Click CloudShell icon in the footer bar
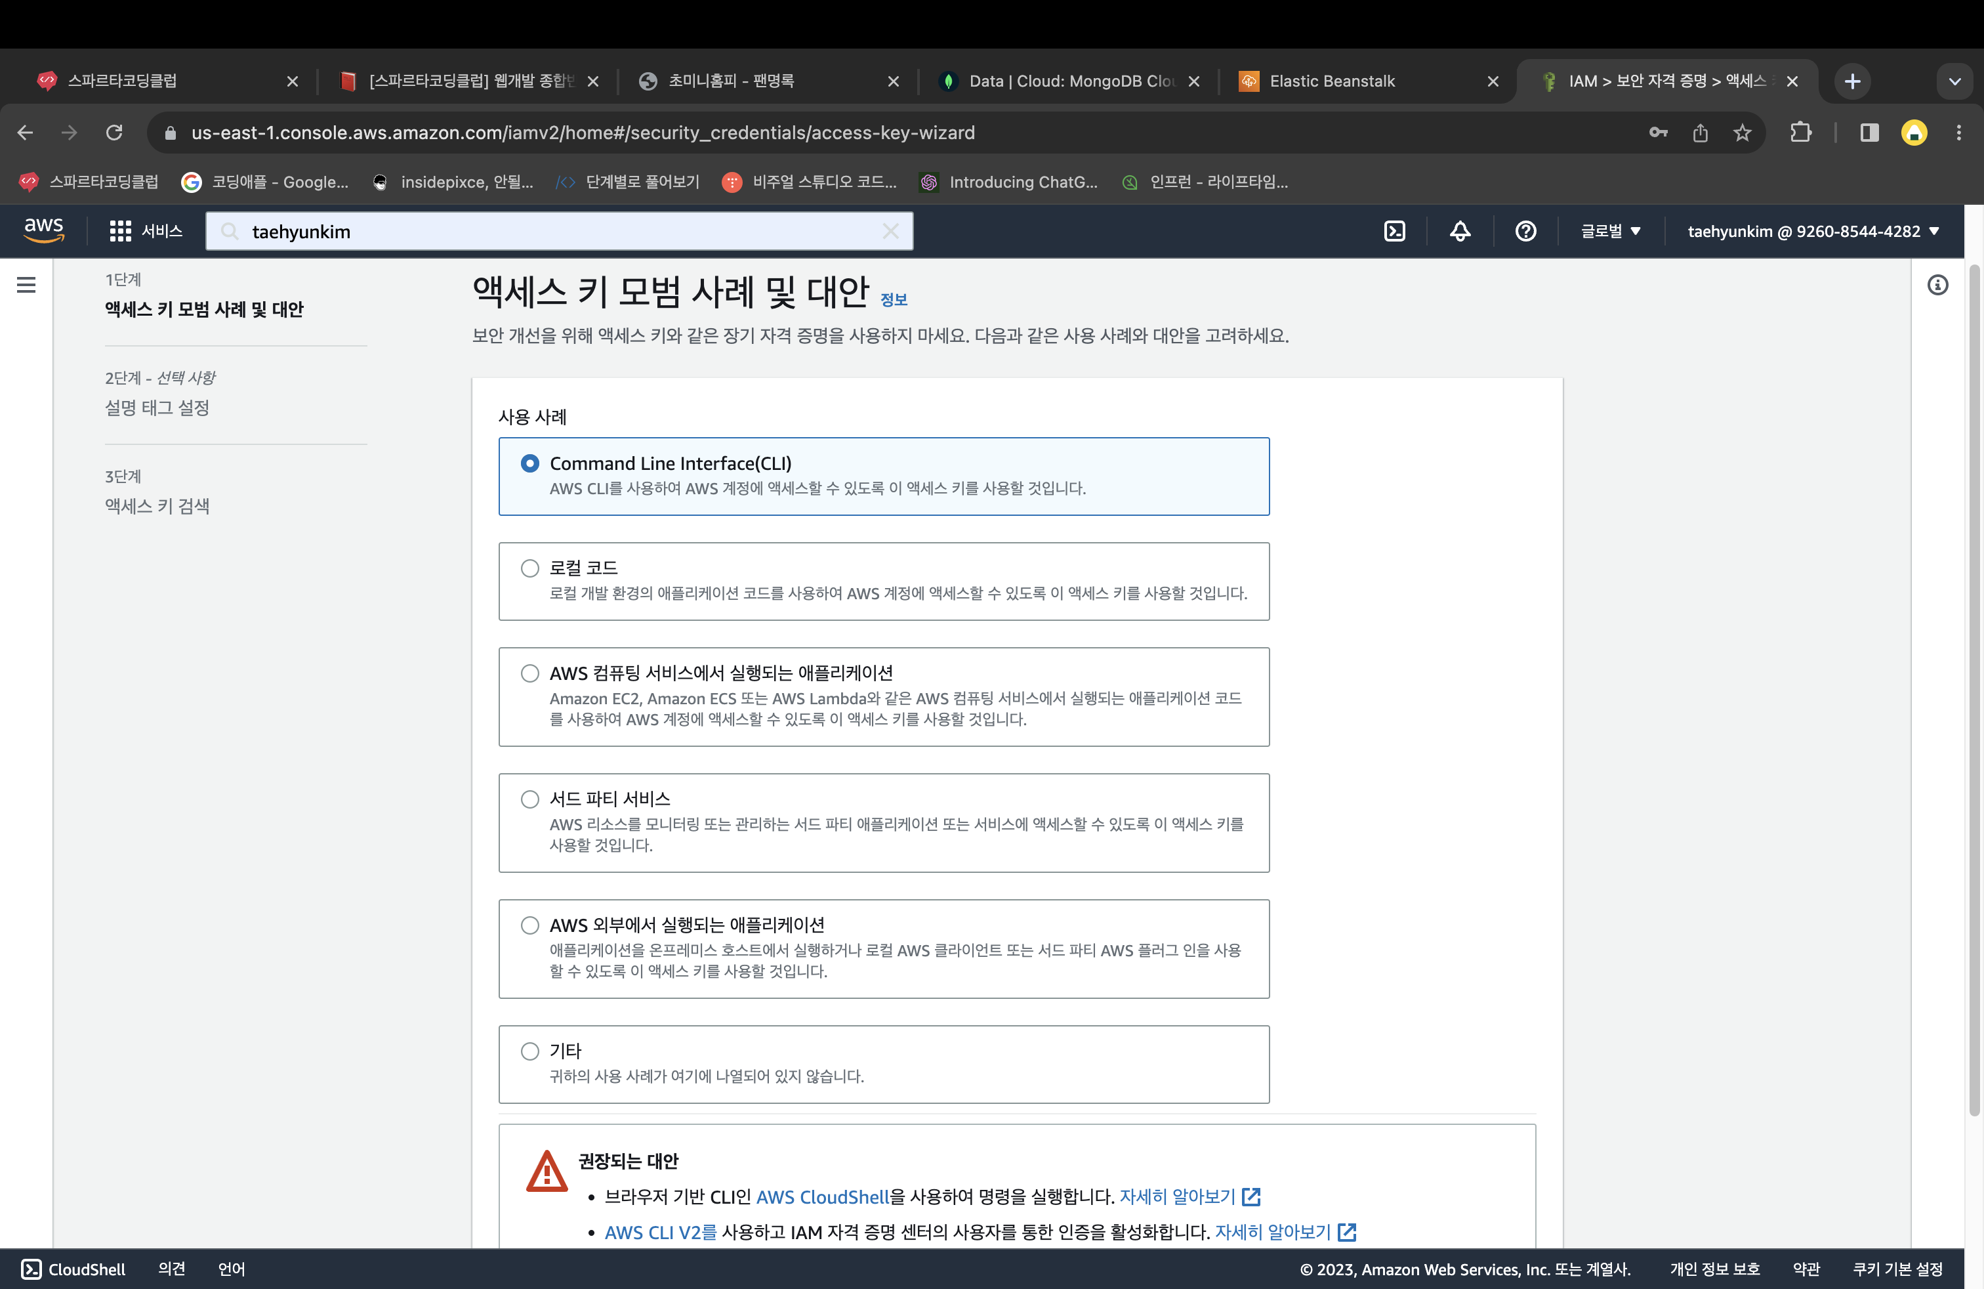The height and width of the screenshot is (1289, 1984). pyautogui.click(x=31, y=1269)
